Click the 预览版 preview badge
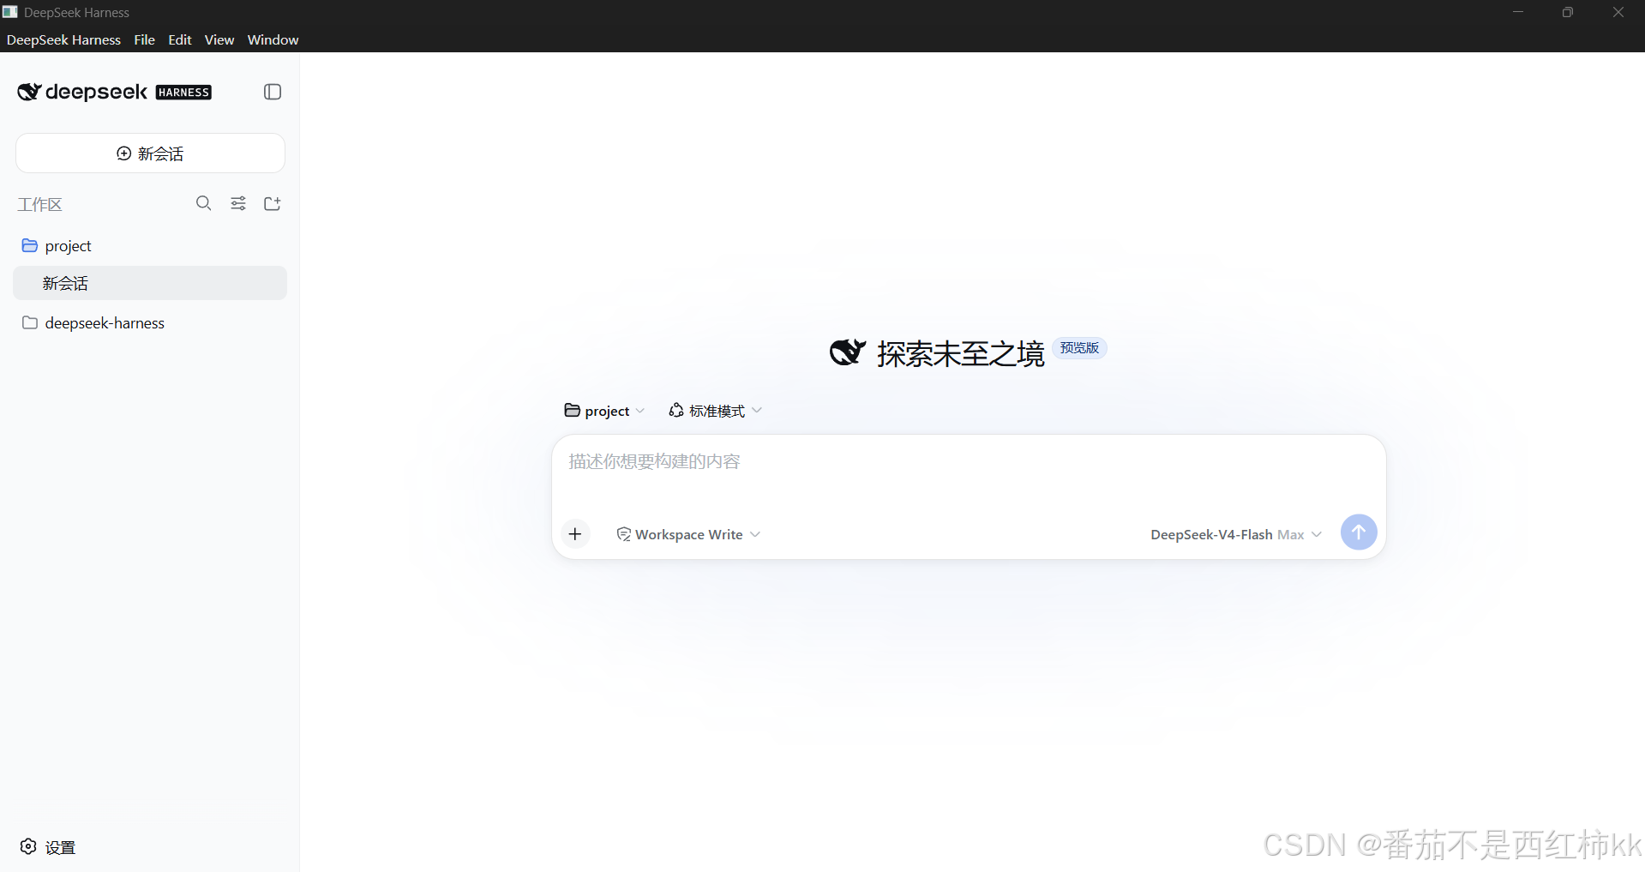1645x872 pixels. point(1079,348)
